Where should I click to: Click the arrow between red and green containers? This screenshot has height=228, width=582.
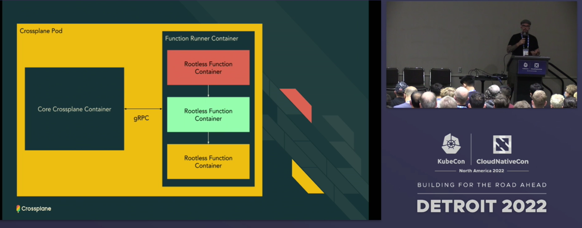coord(208,91)
